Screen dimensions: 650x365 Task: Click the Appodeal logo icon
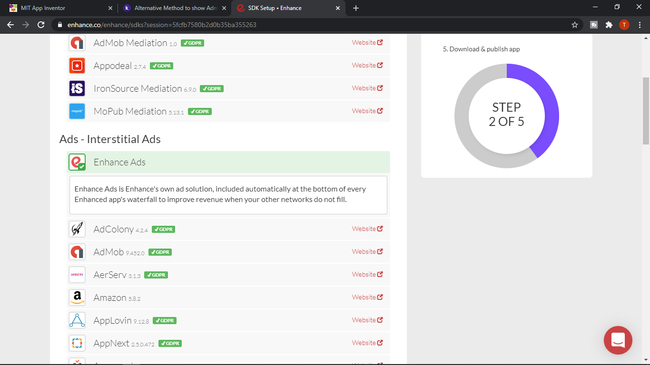[x=77, y=66]
